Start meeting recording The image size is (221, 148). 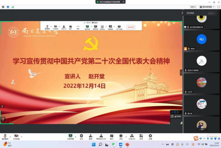pos(121,137)
